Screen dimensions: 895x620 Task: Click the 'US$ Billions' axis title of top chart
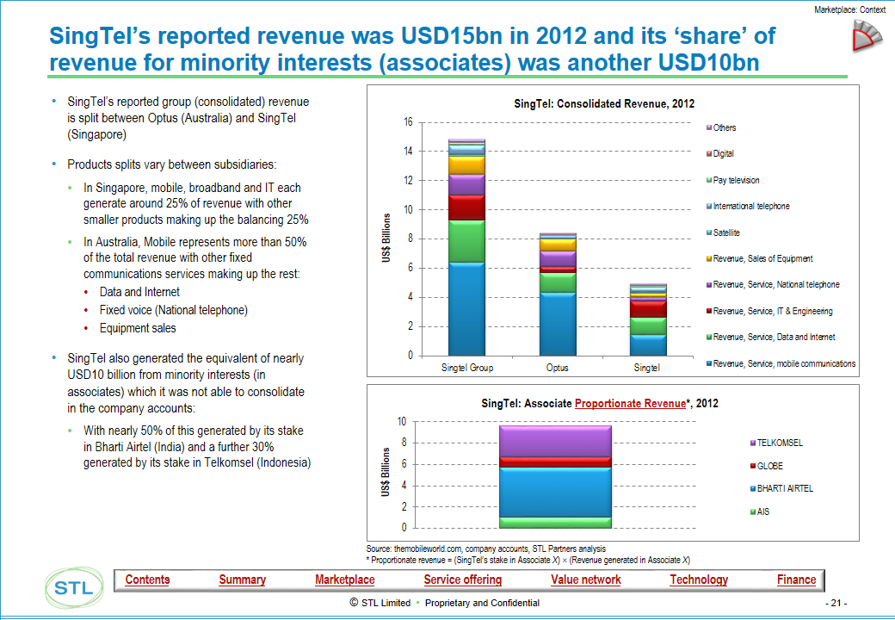tap(386, 238)
